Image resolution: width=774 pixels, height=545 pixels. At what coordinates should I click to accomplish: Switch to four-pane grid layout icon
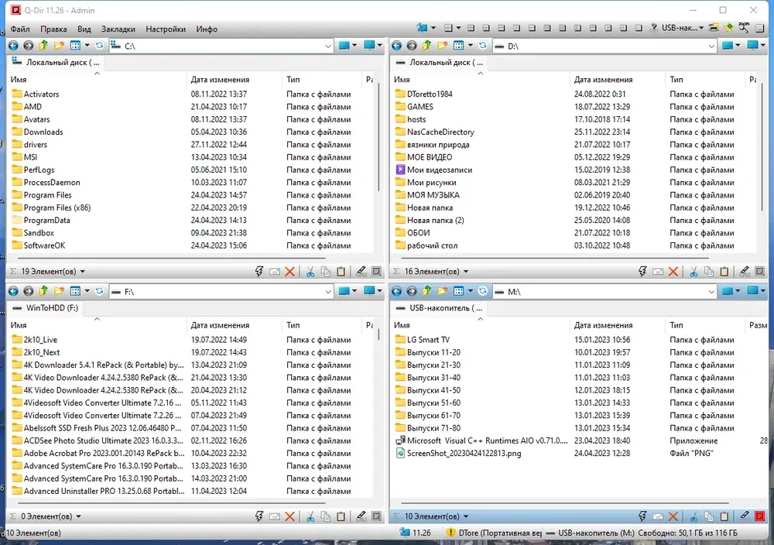point(448,28)
